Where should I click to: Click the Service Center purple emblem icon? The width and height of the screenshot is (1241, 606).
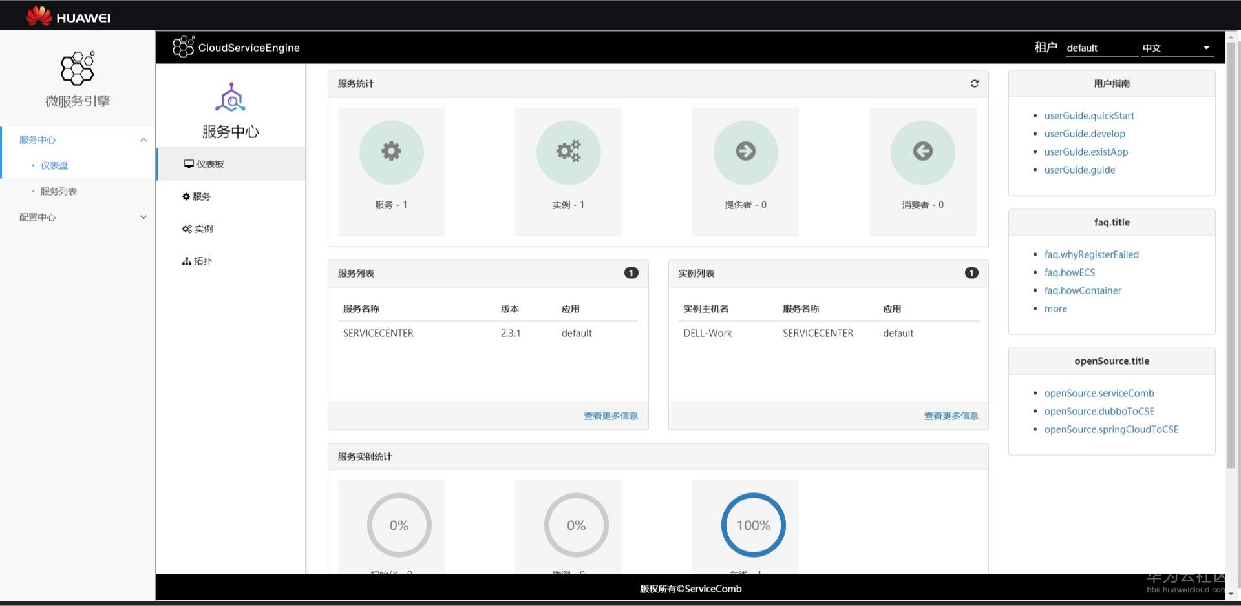231,97
